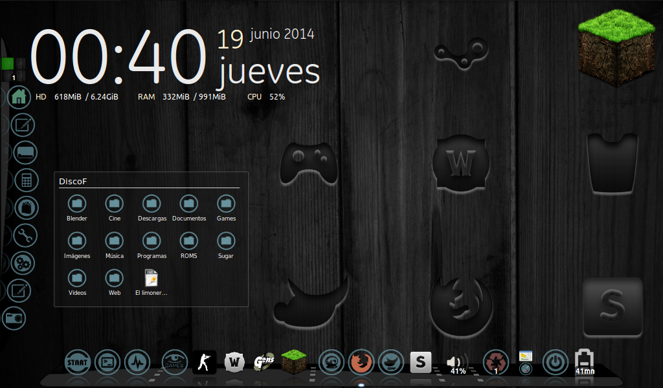663x388 pixels.
Task: Click the pencil icon right above the camera
Action: click(x=19, y=290)
